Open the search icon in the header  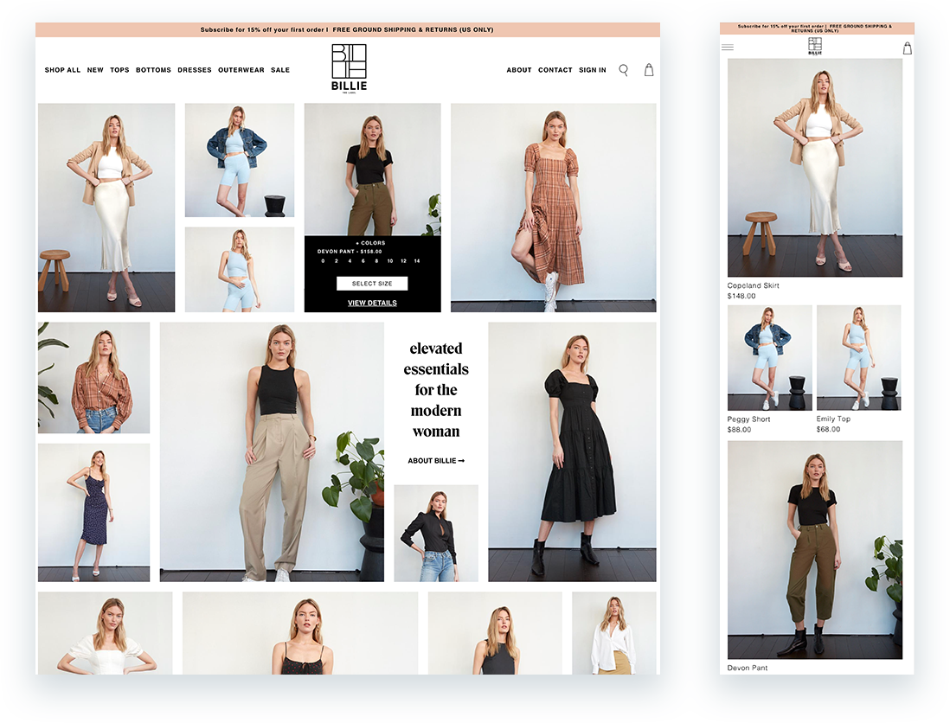(623, 70)
